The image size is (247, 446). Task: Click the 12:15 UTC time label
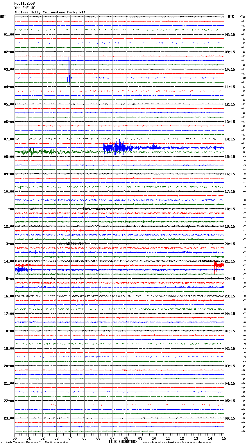click(230, 104)
